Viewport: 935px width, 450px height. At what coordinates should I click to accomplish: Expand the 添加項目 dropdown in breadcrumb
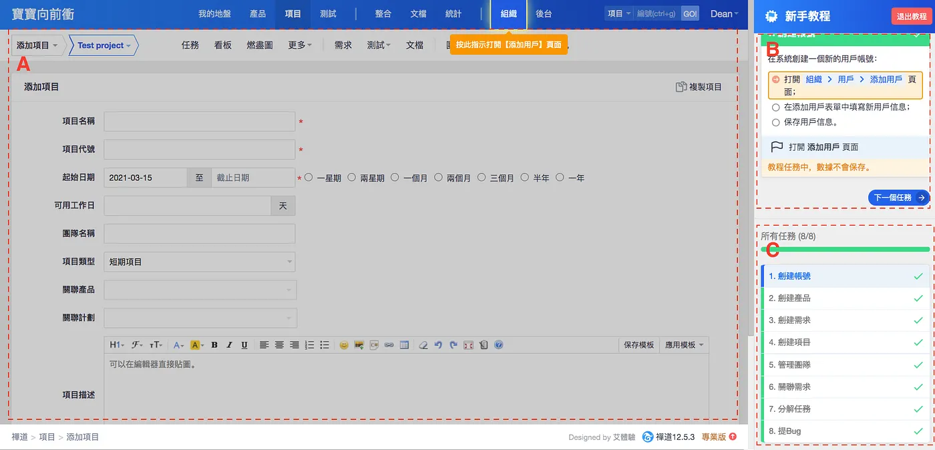point(37,45)
